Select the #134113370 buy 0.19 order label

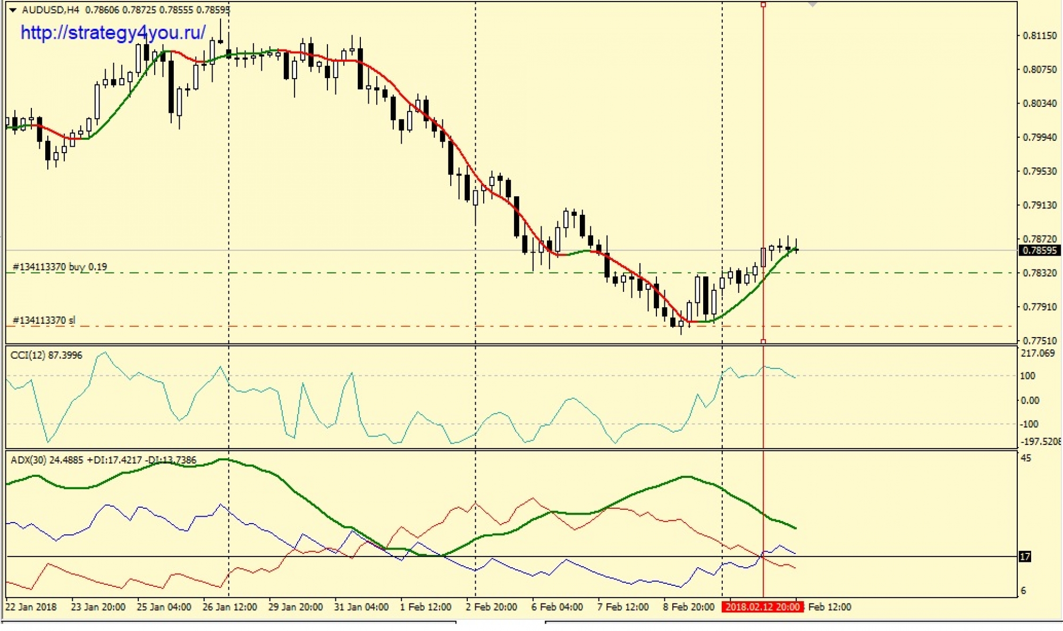[60, 267]
